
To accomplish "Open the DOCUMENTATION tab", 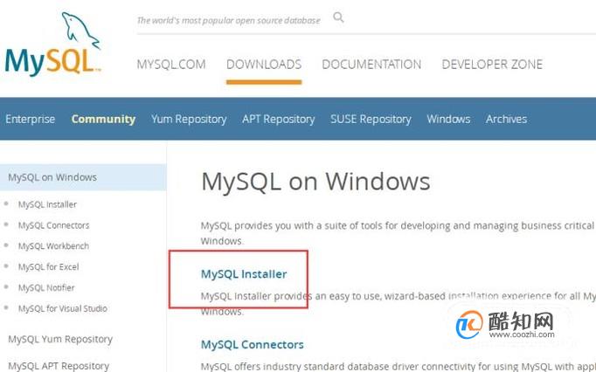I will 371,65.
